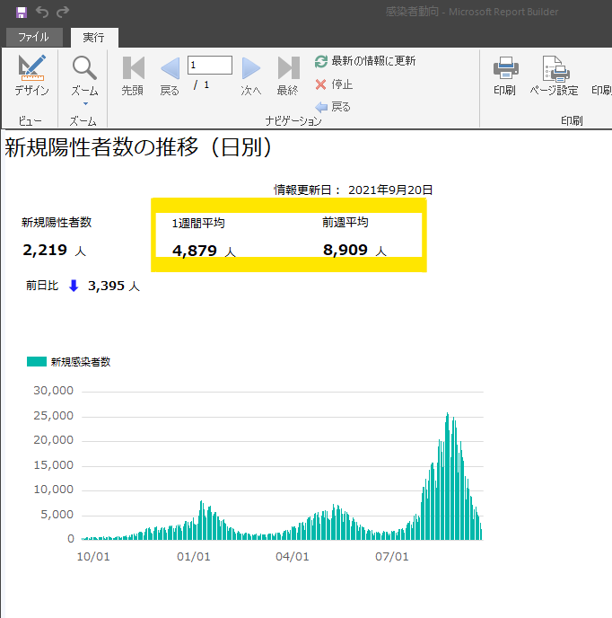Viewport: 612px width, 618px height.
Task: Click the Save icon in the title bar
Action: click(22, 12)
